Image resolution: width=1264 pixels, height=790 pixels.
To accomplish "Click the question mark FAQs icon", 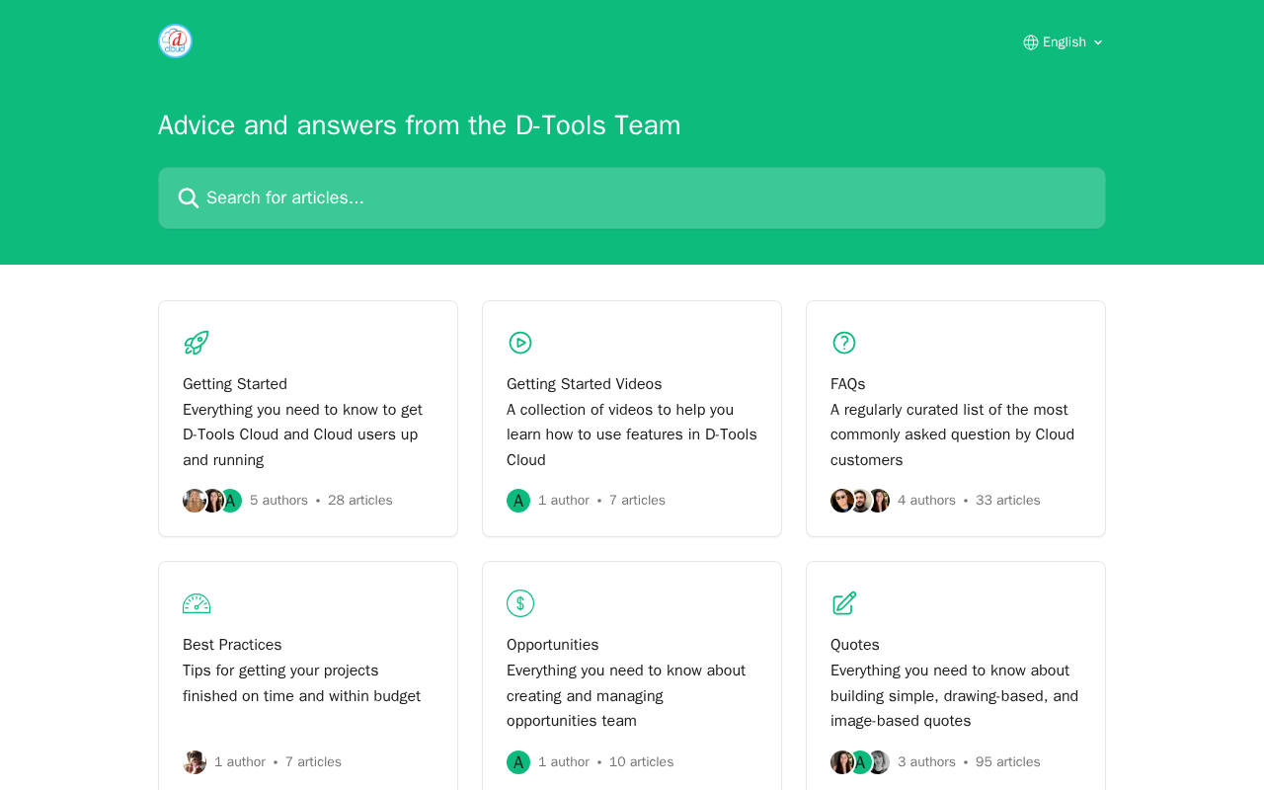I will pyautogui.click(x=843, y=343).
